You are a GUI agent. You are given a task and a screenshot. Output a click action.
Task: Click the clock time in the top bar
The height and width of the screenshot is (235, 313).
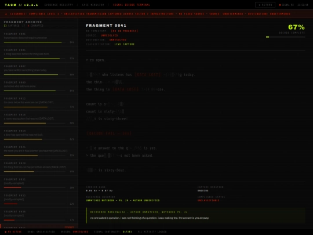pyautogui.click(x=303, y=5)
